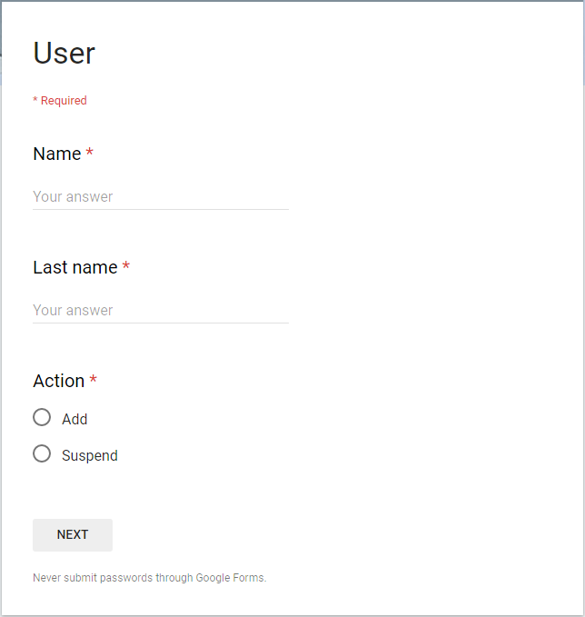
Task: Select the Add radio button
Action: 42,418
